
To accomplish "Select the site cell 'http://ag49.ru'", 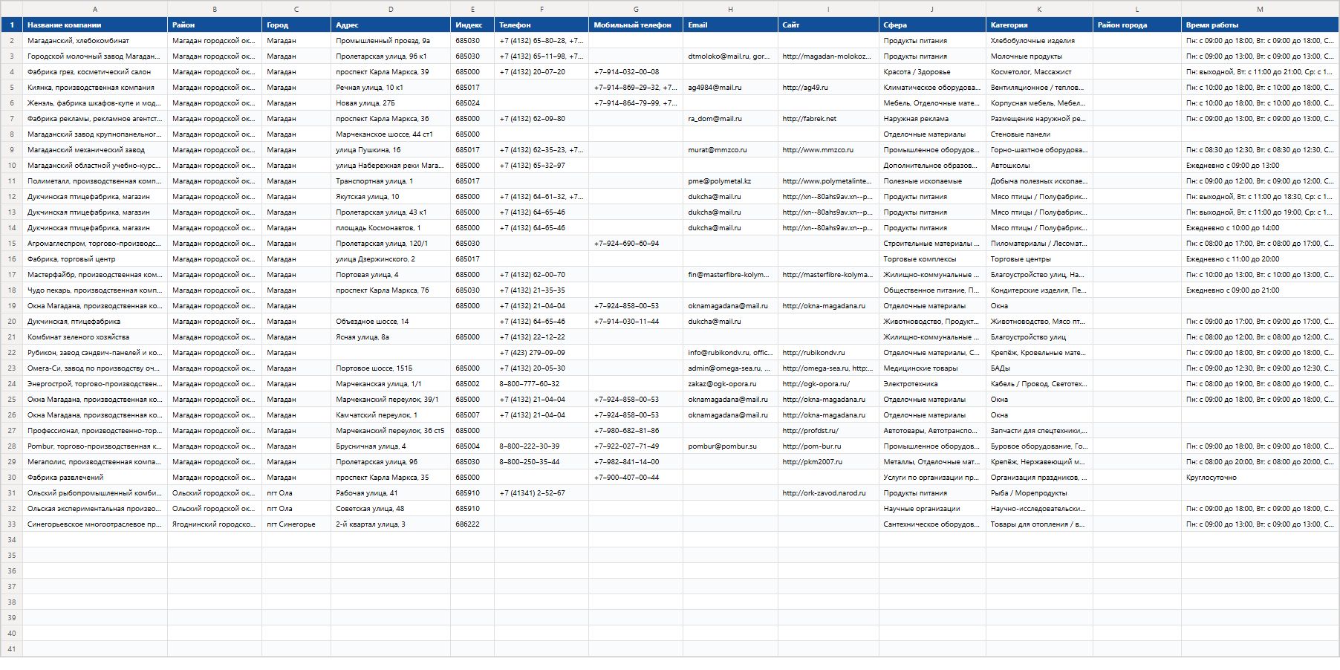I will click(828, 88).
